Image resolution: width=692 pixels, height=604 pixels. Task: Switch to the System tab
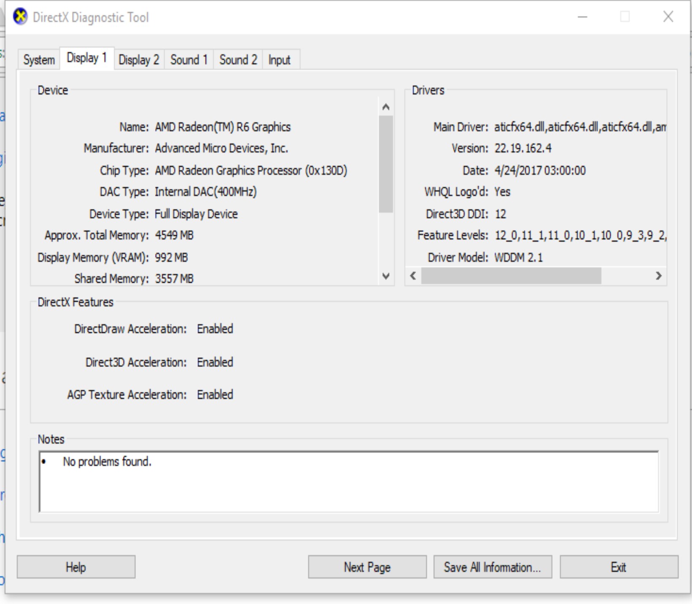(x=39, y=59)
